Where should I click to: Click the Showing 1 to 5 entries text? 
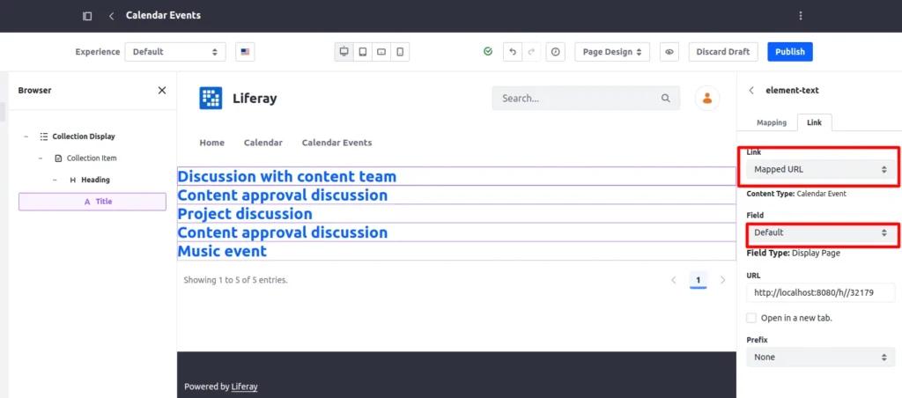pos(235,280)
